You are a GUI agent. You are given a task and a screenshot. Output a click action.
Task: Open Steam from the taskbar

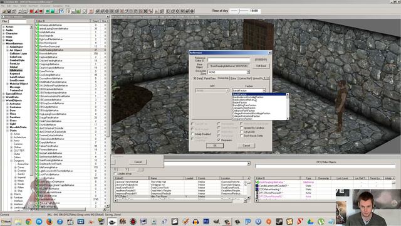coord(279,222)
